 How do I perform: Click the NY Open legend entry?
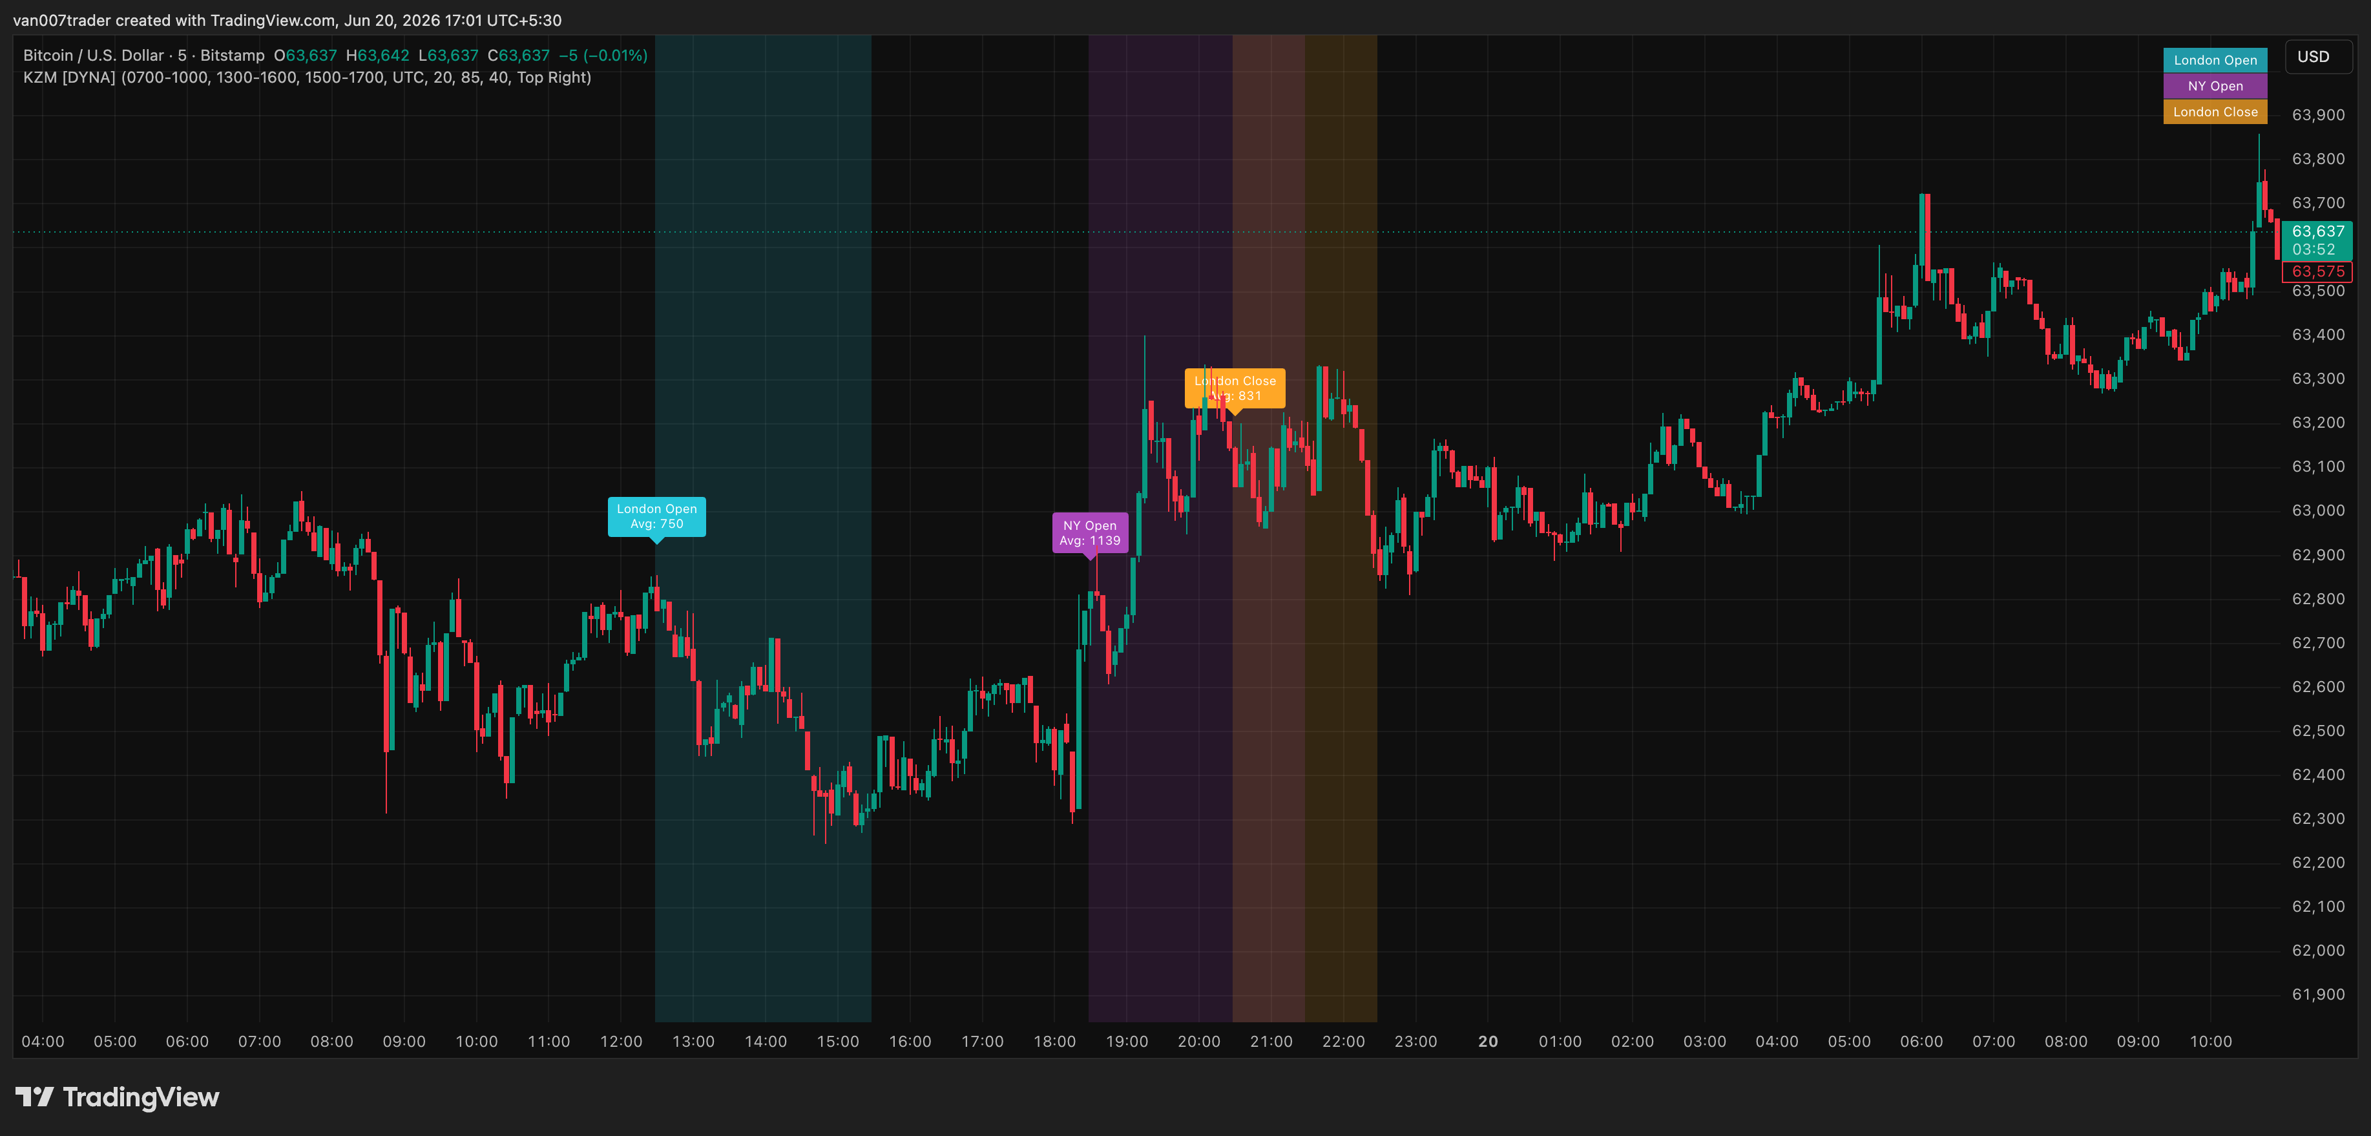2215,85
